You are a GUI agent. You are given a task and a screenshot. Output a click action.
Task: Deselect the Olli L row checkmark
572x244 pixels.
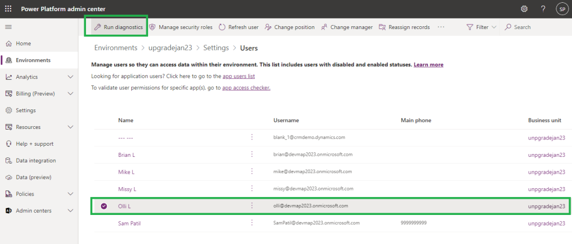tap(104, 206)
